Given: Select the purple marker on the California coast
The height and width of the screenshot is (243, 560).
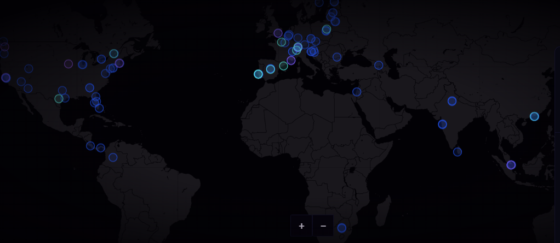Looking at the screenshot, I should tap(5, 78).
